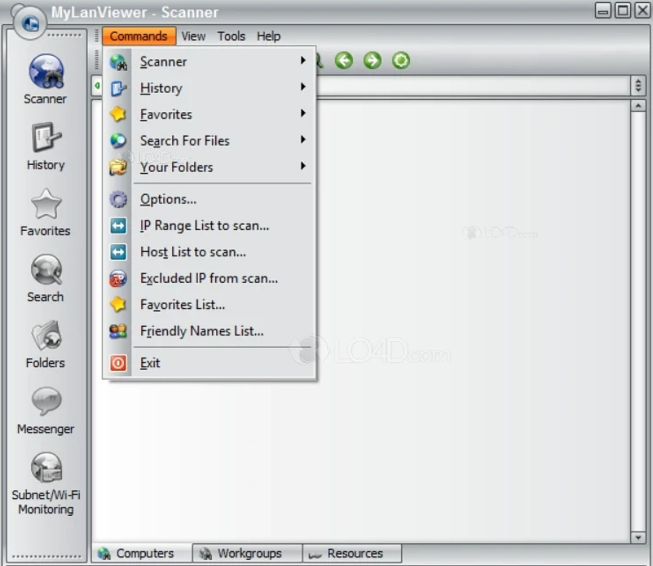The height and width of the screenshot is (566, 653).
Task: Click the red Exit power icon
Action: 118,363
